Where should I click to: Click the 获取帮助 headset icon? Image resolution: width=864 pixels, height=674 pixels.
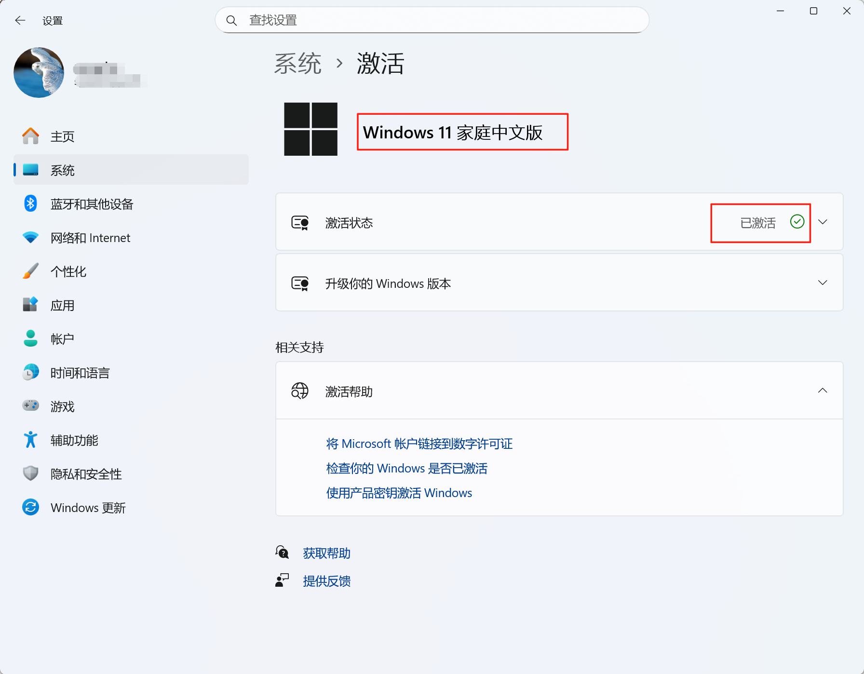282,553
